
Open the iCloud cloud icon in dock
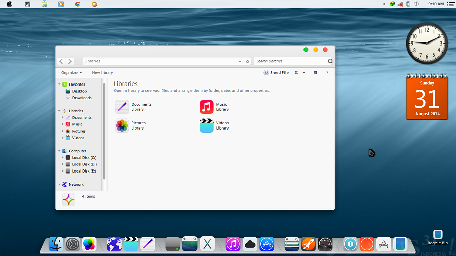[250, 244]
